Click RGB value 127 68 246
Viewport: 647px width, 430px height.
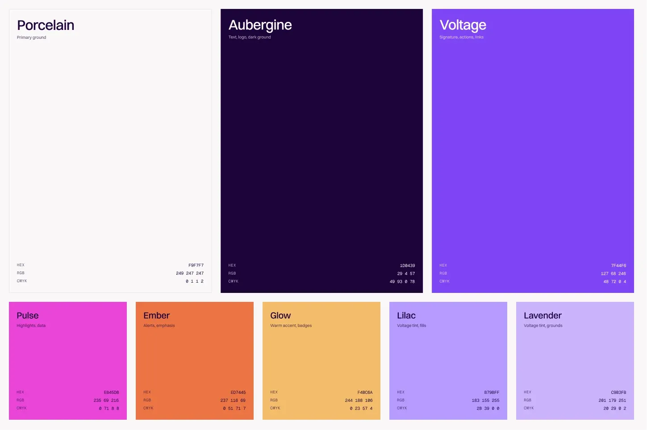[x=614, y=274]
